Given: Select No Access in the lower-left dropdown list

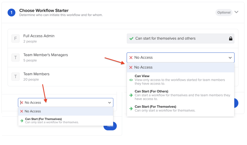Looking at the screenshot, I should pos(66,111).
